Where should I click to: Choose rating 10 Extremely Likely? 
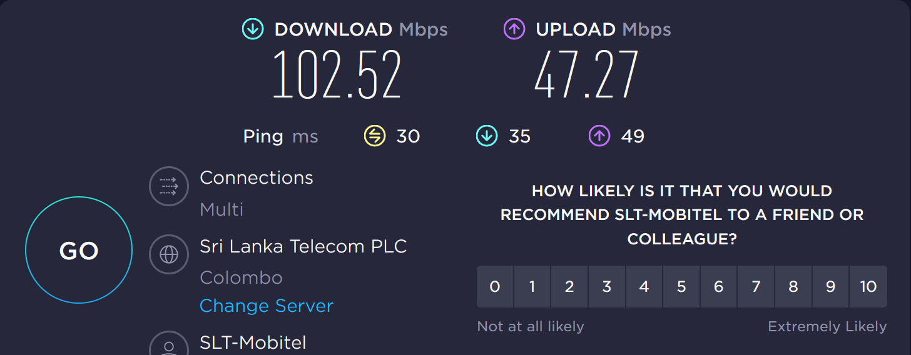coord(868,287)
